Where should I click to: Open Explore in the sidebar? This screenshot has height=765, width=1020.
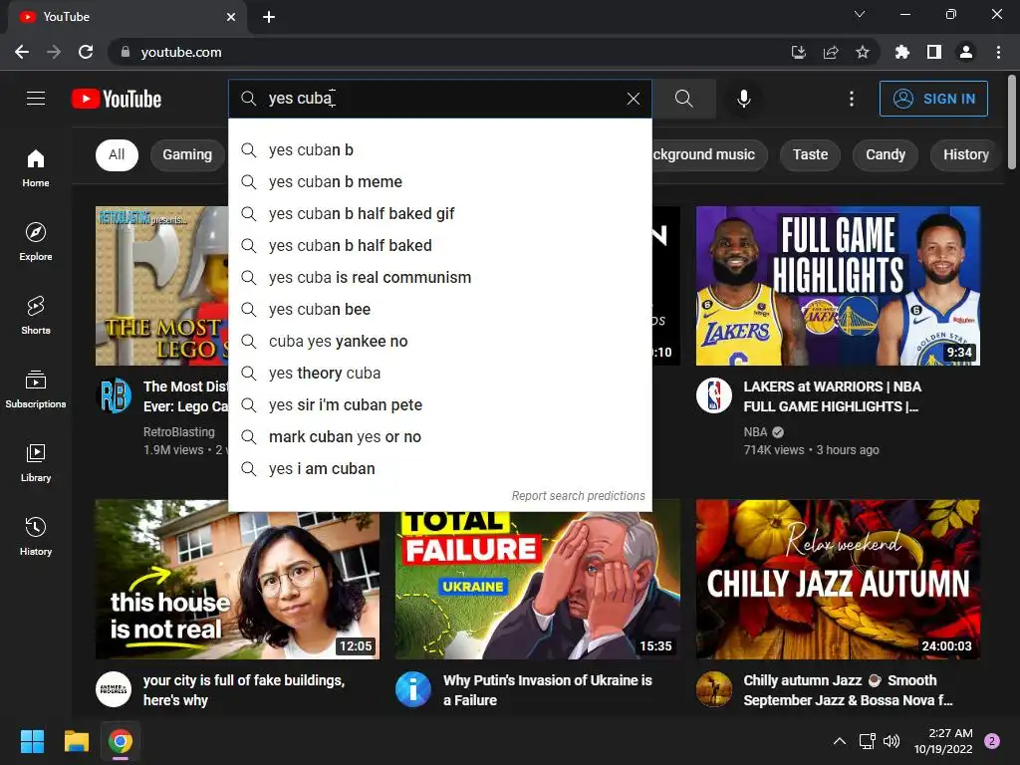point(36,242)
